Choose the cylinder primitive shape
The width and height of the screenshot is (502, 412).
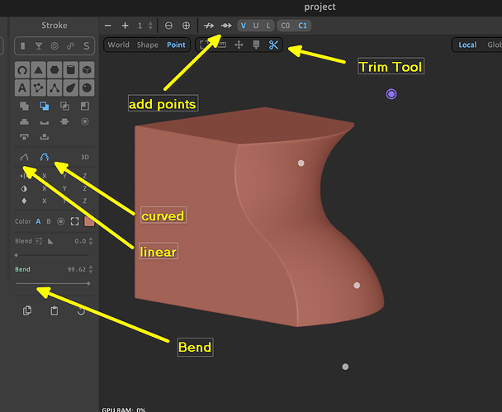coord(71,70)
